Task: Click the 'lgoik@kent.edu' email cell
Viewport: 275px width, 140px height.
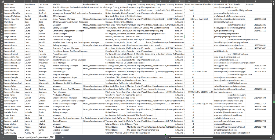Action: tap(221, 51)
